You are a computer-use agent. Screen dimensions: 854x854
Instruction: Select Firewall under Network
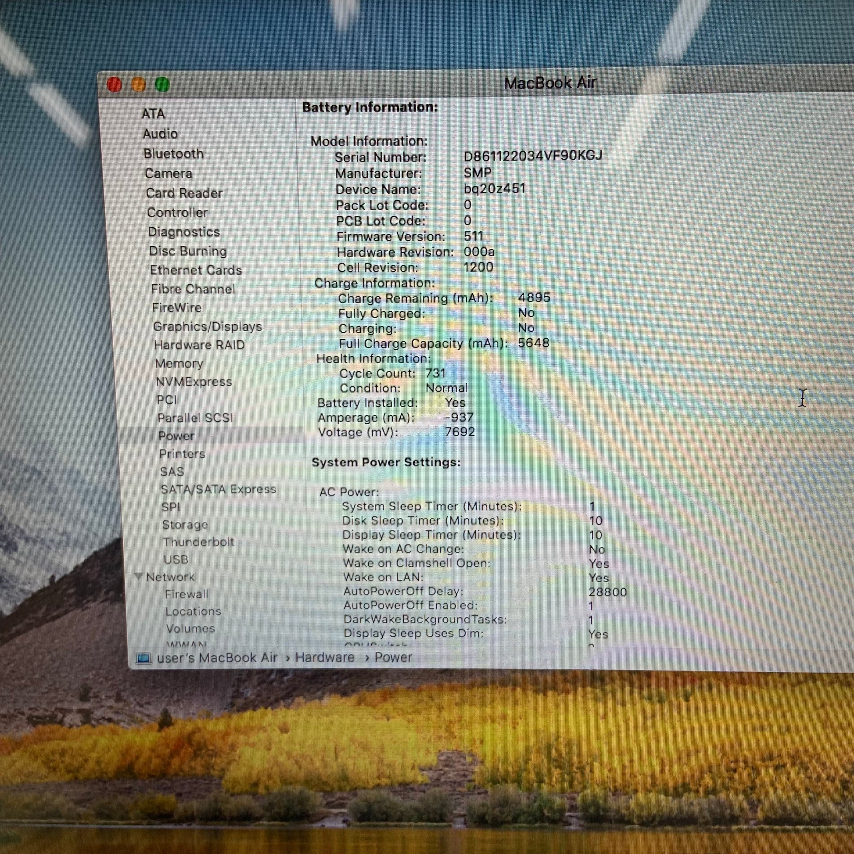click(187, 594)
